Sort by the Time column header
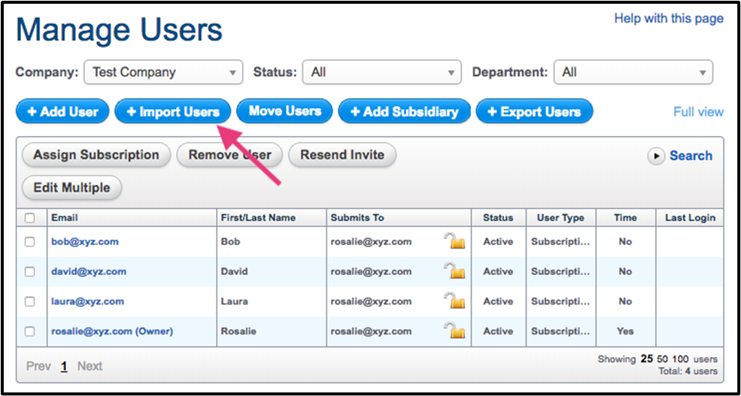The image size is (741, 396). (626, 218)
